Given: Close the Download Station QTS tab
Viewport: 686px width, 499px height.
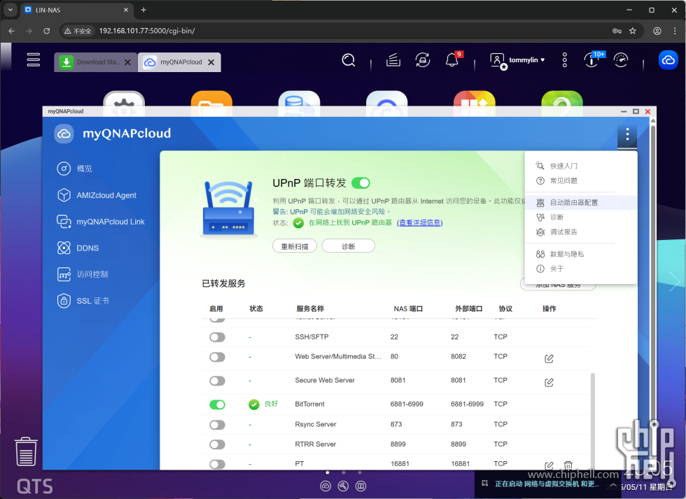Looking at the screenshot, I should (x=127, y=62).
